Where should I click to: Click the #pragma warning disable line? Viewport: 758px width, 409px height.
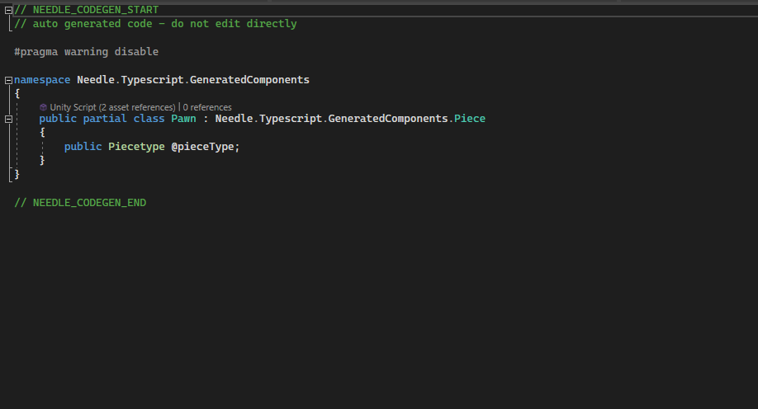click(86, 52)
